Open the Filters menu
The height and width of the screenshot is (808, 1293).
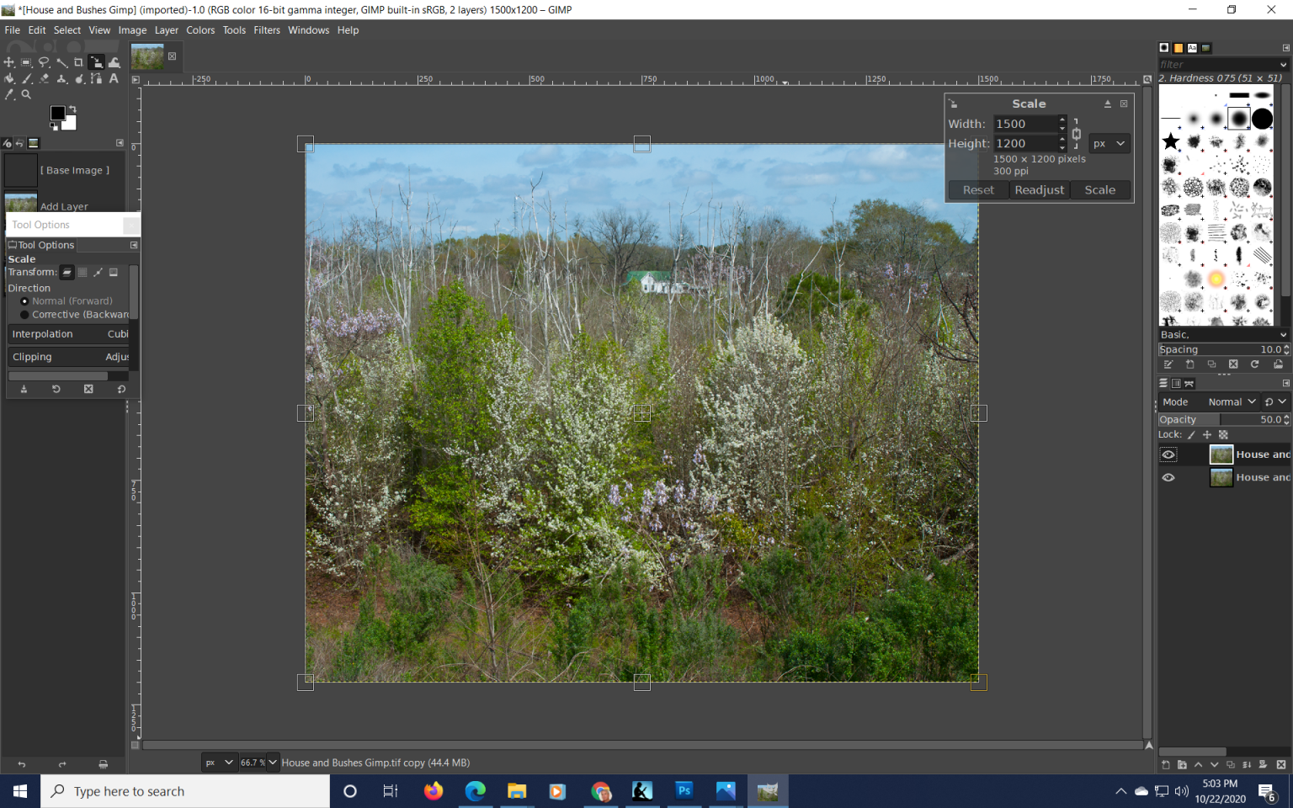267,29
